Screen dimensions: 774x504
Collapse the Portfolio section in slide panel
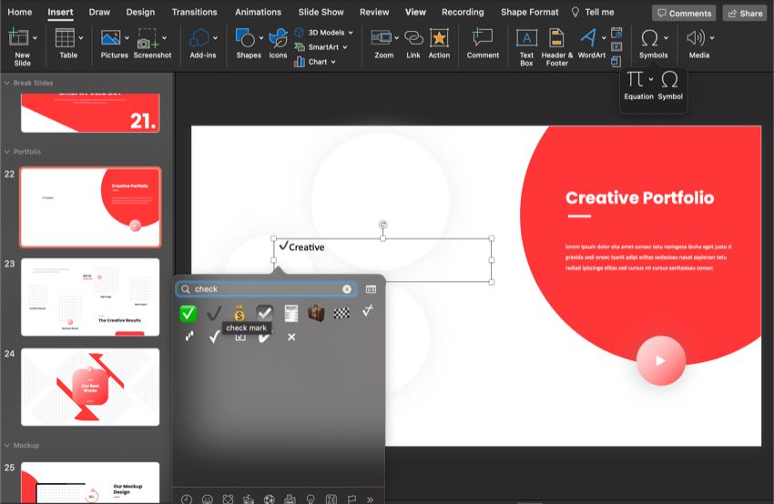click(x=7, y=152)
